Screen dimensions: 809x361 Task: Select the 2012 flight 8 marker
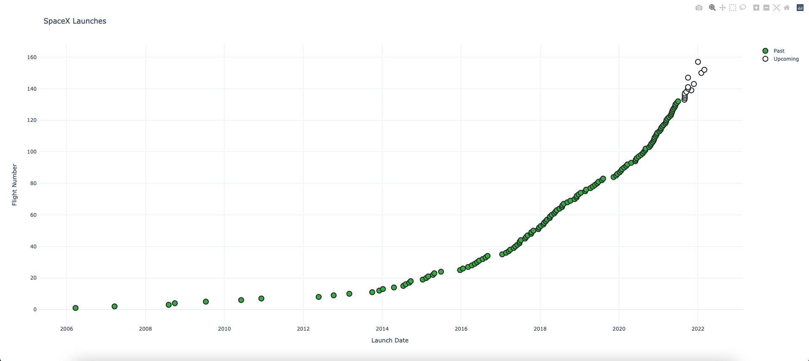click(319, 297)
